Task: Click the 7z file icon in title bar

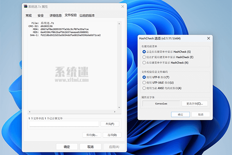Action: 26,6
